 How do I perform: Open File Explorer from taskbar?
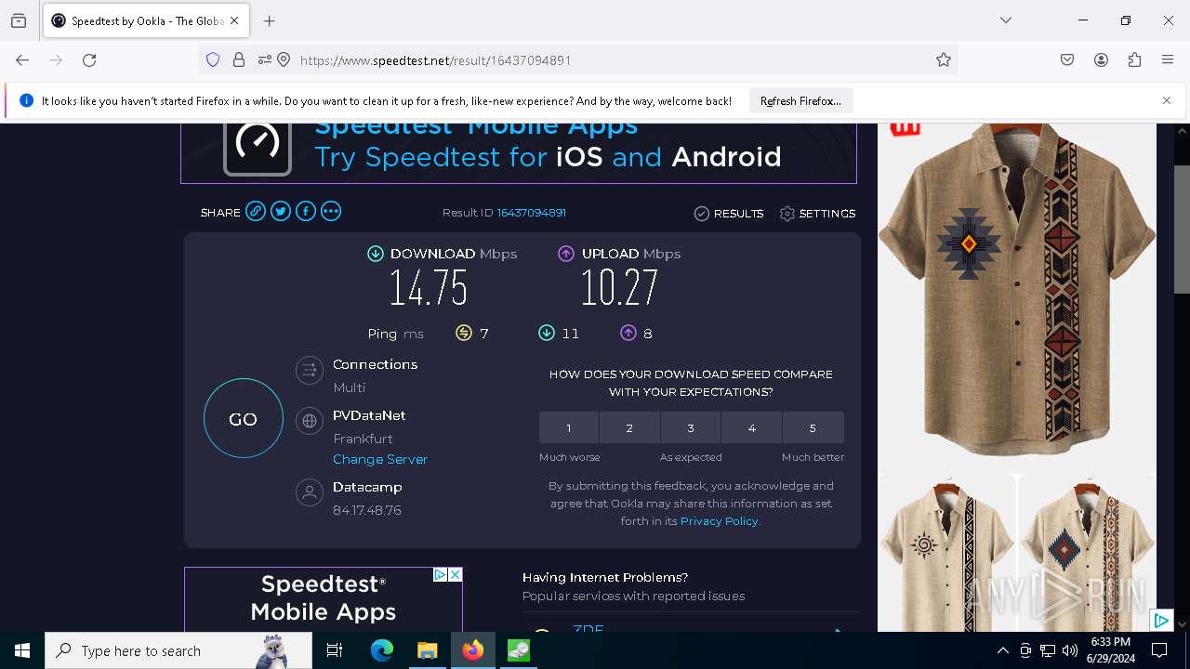point(427,650)
